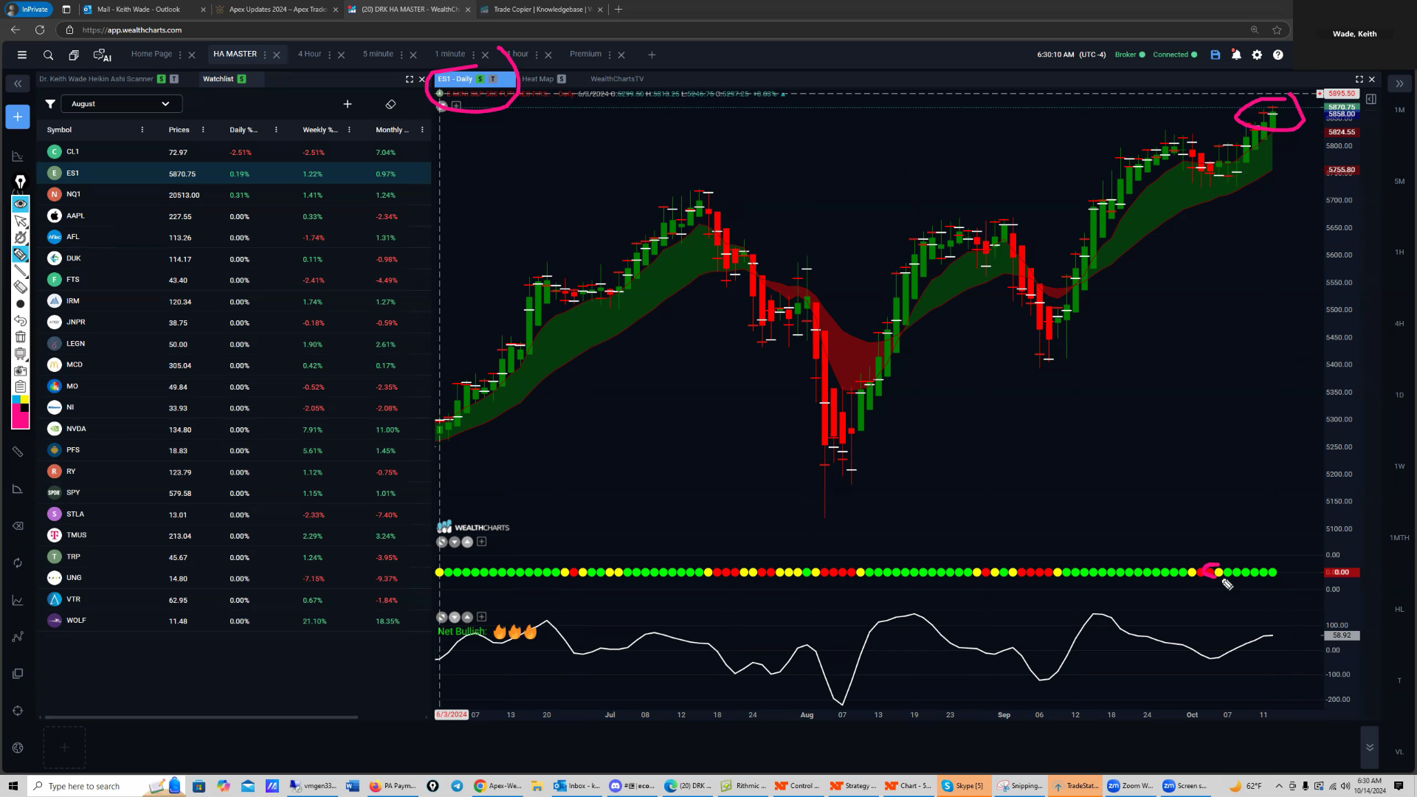The image size is (1417, 797).
Task: Select the eraser tool in drawing palette
Action: point(20,287)
